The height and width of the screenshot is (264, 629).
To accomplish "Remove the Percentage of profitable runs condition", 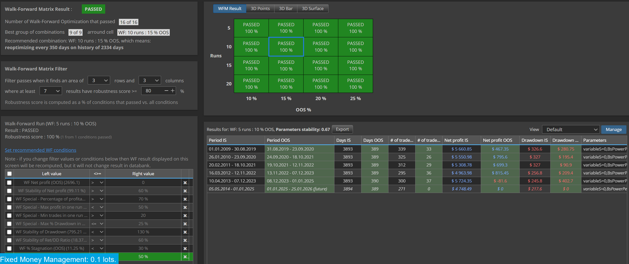I will (185, 199).
